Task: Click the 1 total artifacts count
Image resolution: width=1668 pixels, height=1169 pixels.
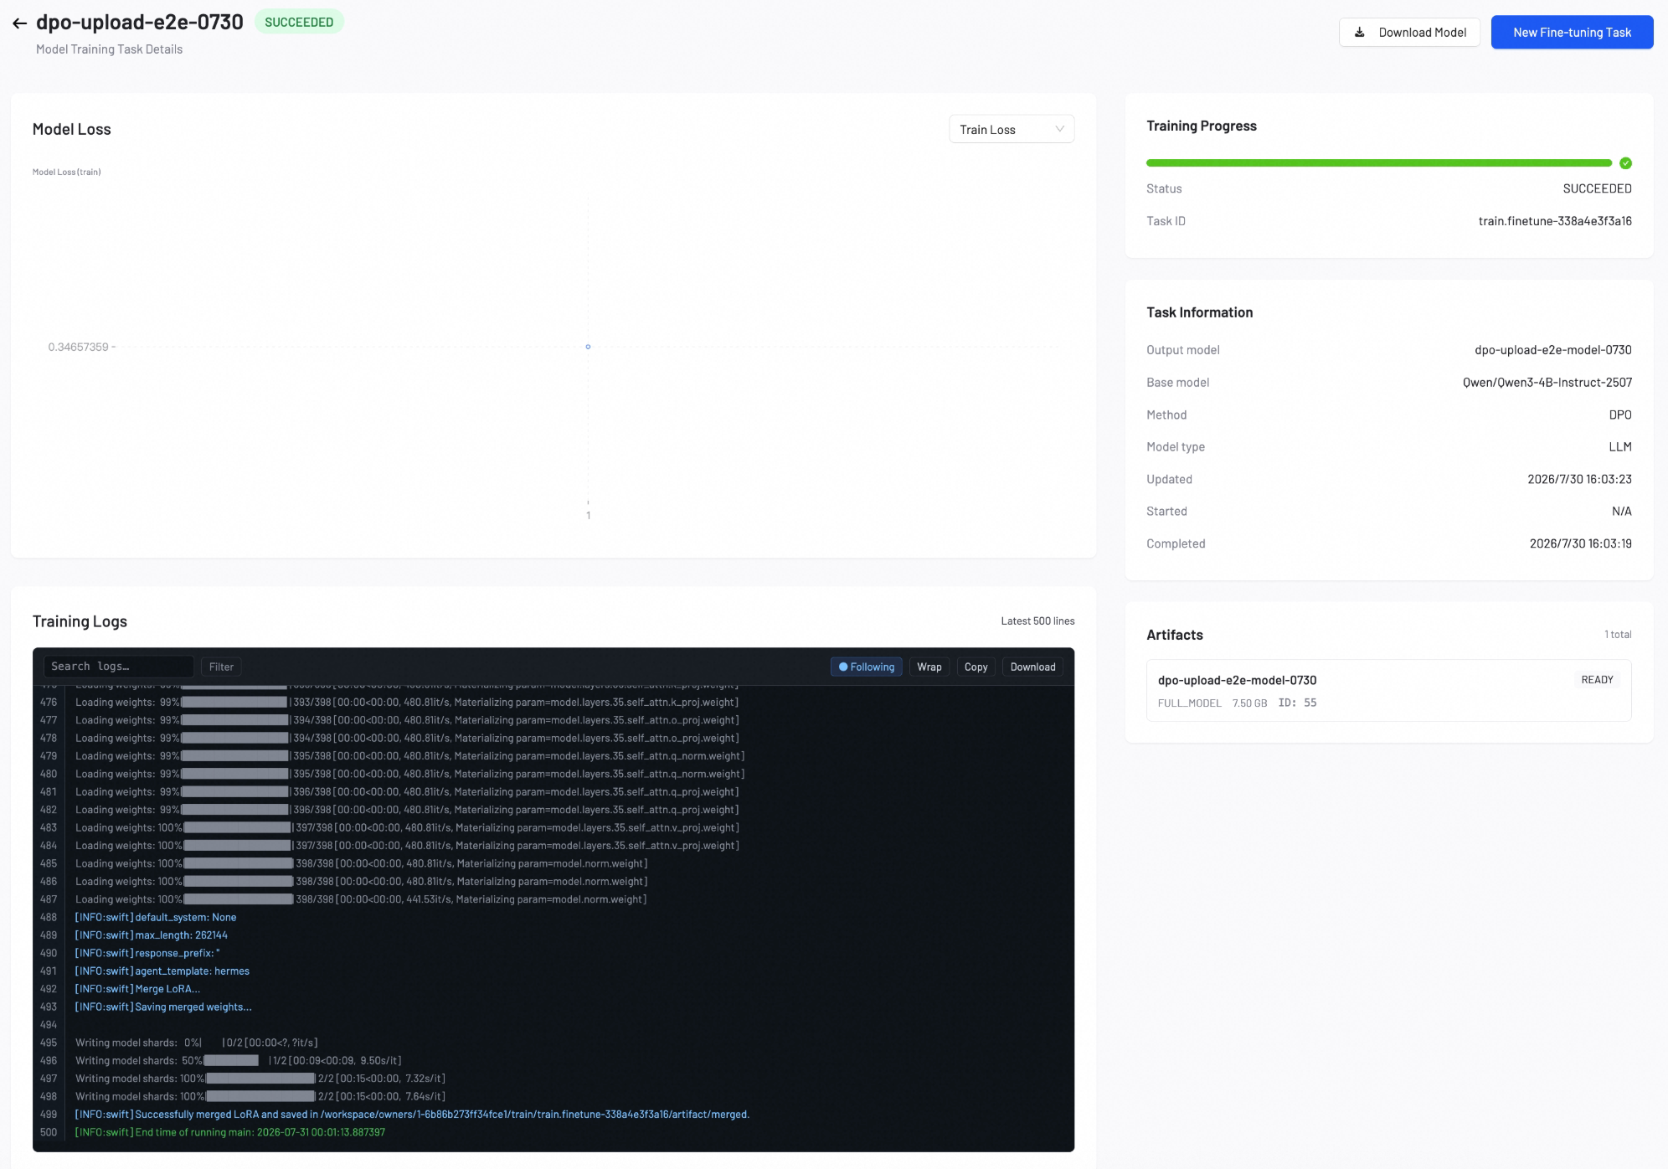Action: point(1618,635)
